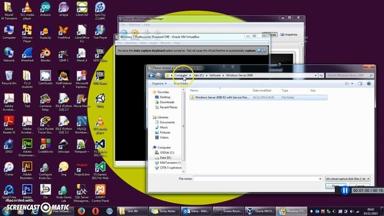Sort by the Type column header

[285, 91]
